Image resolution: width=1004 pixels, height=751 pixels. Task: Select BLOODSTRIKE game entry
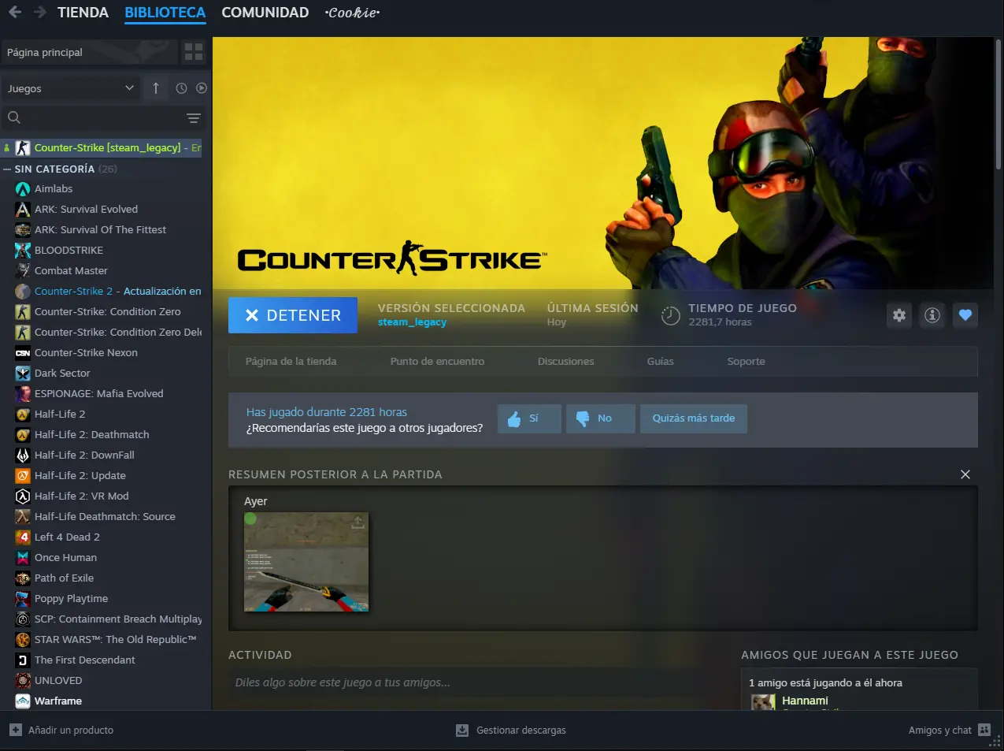(69, 250)
